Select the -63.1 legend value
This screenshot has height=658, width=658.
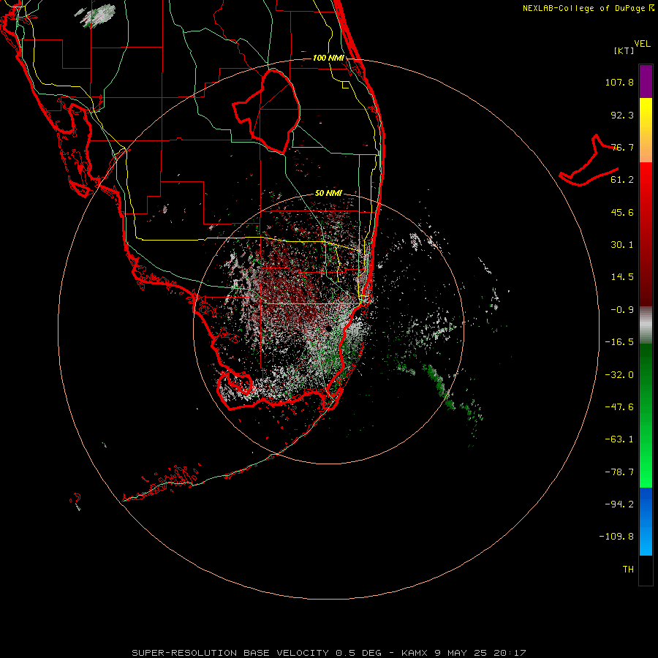[x=619, y=439]
